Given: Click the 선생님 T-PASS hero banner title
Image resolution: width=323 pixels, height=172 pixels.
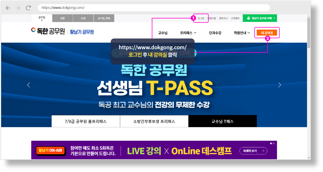Looking at the screenshot, I should (x=155, y=88).
